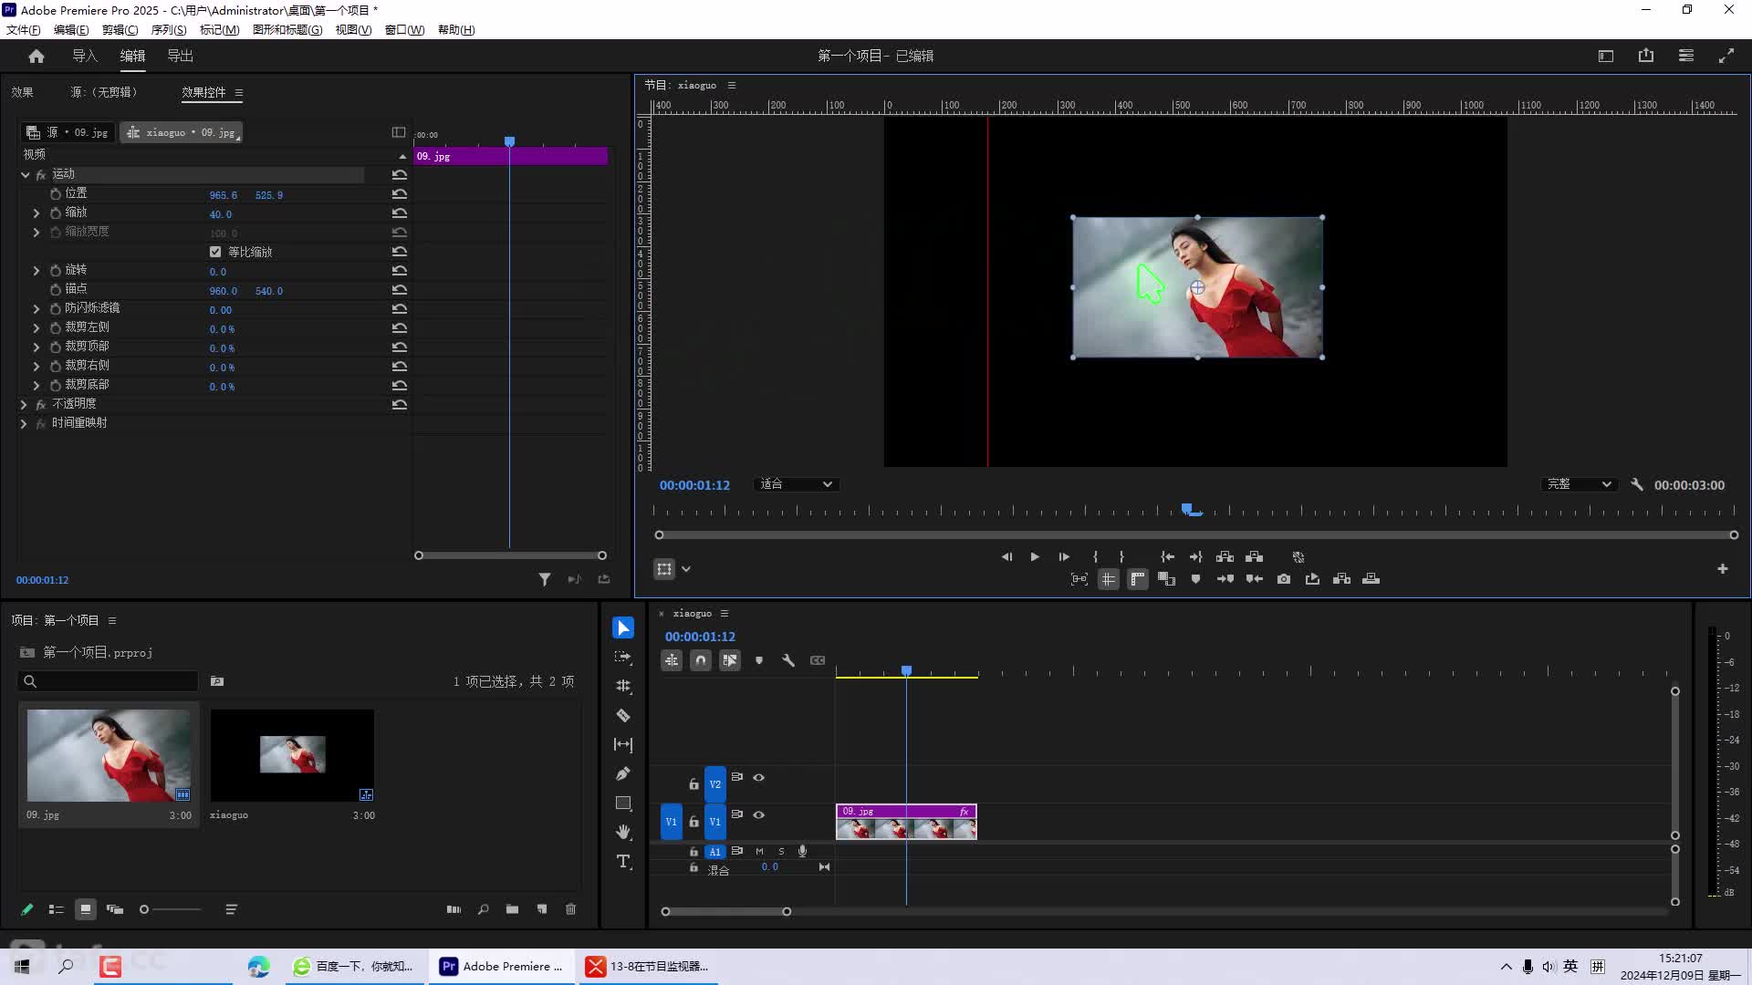The image size is (1752, 985).
Task: Switch to the 效果 panel tab
Action: pos(22,92)
